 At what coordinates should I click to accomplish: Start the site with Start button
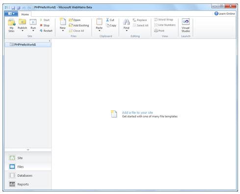(45, 20)
